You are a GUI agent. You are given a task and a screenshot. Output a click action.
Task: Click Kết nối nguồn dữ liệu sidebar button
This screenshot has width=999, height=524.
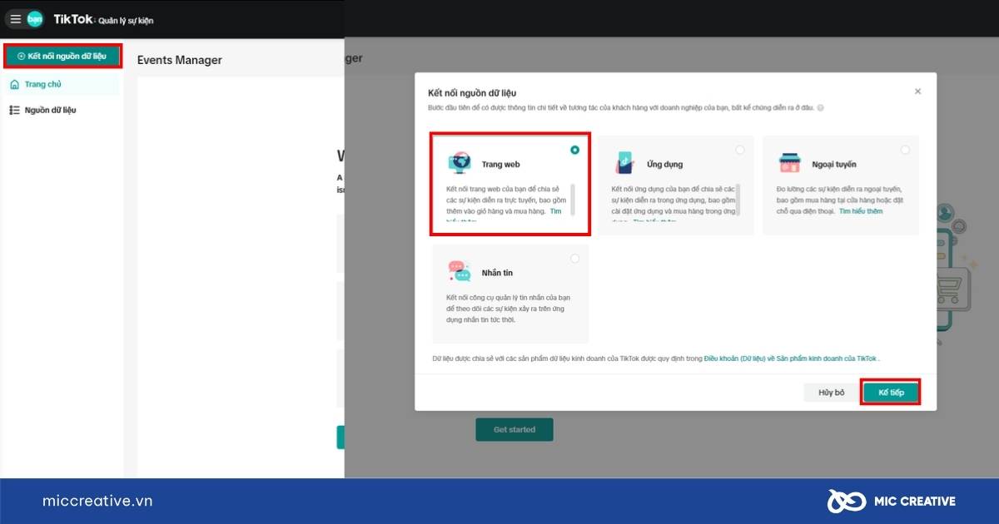(x=63, y=56)
